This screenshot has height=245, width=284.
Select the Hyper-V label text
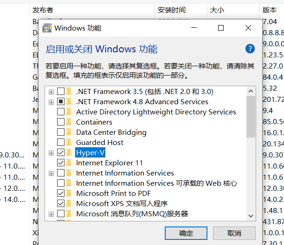90,153
